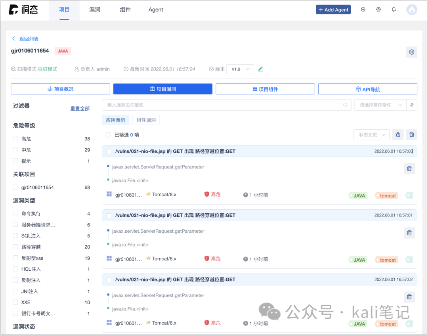Click the teal tag icon in first card
This screenshot has width=428, height=335.
click(409, 195)
